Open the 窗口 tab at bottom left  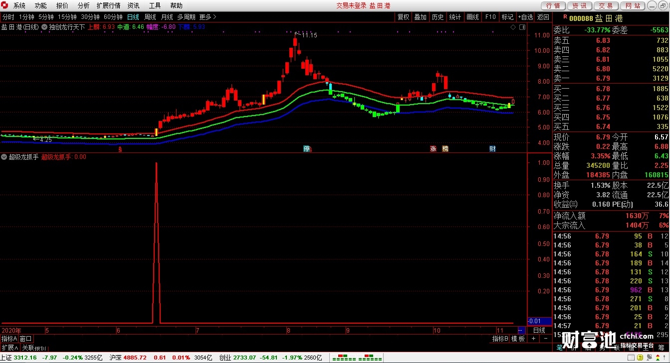coord(25,339)
